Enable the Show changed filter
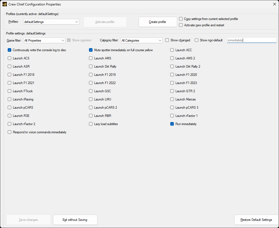 coord(167,40)
